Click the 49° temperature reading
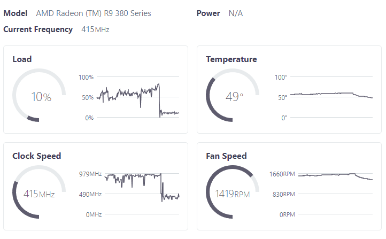This screenshot has height=239, width=386. 234,97
